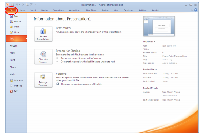
Task: Open the Acrobat tab
Action: tap(155, 10)
